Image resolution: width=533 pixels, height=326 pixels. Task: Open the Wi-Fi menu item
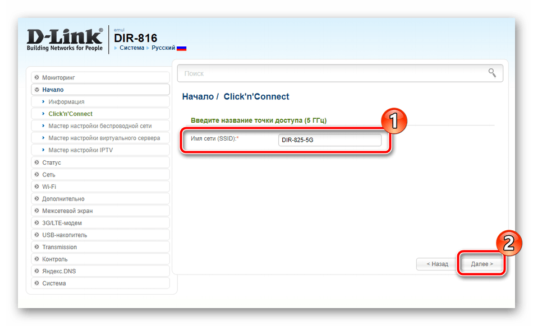click(x=100, y=187)
